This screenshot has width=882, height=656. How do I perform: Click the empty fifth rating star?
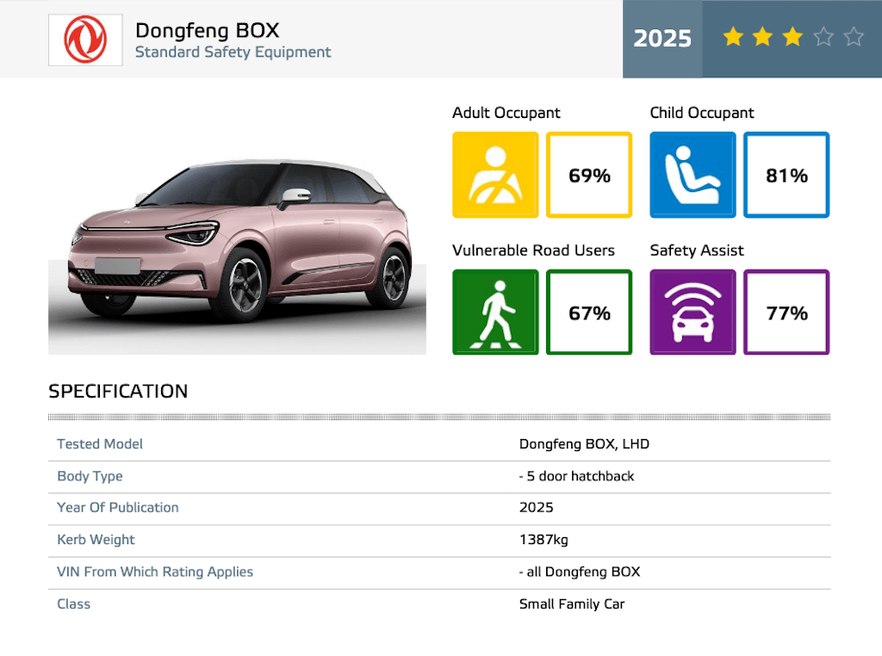(854, 38)
